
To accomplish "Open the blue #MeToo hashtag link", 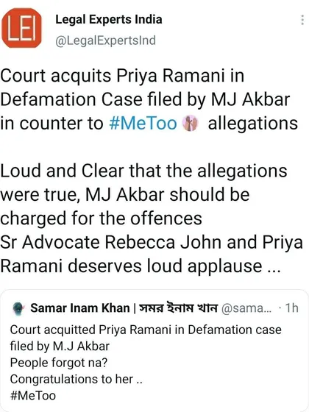I will point(143,124).
